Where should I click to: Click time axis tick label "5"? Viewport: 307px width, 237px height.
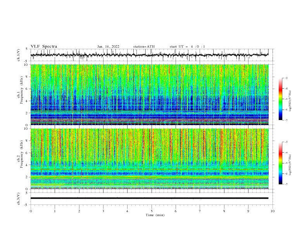(152, 211)
